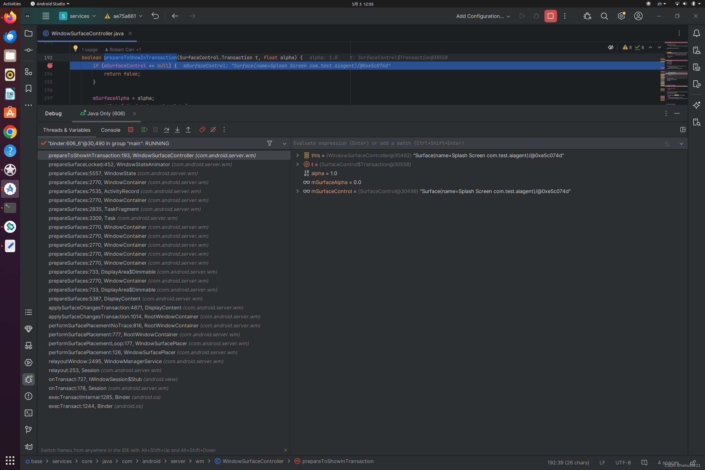705x470 pixels.
Task: Click Step Out in debug toolbar
Action: tap(188, 130)
